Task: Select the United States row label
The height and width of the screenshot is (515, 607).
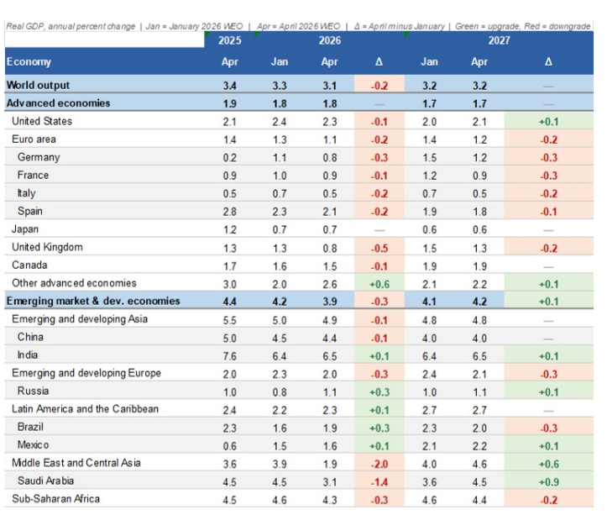Action: click(x=41, y=122)
